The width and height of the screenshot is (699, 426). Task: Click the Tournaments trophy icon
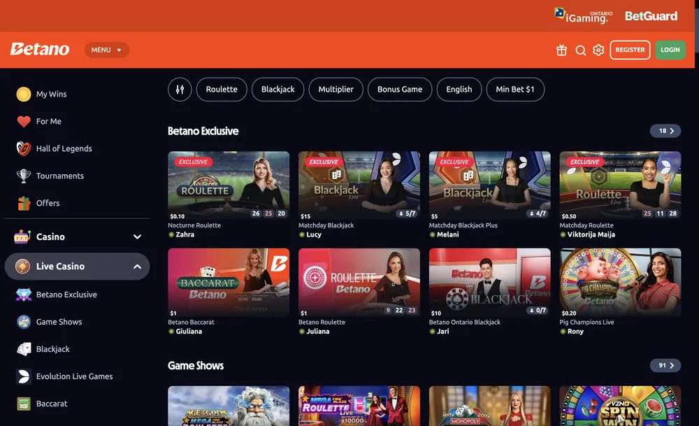pos(24,176)
